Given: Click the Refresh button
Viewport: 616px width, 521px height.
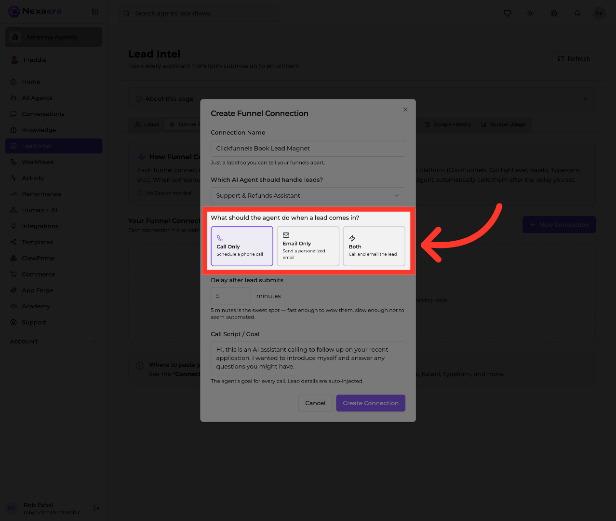Looking at the screenshot, I should coord(574,59).
